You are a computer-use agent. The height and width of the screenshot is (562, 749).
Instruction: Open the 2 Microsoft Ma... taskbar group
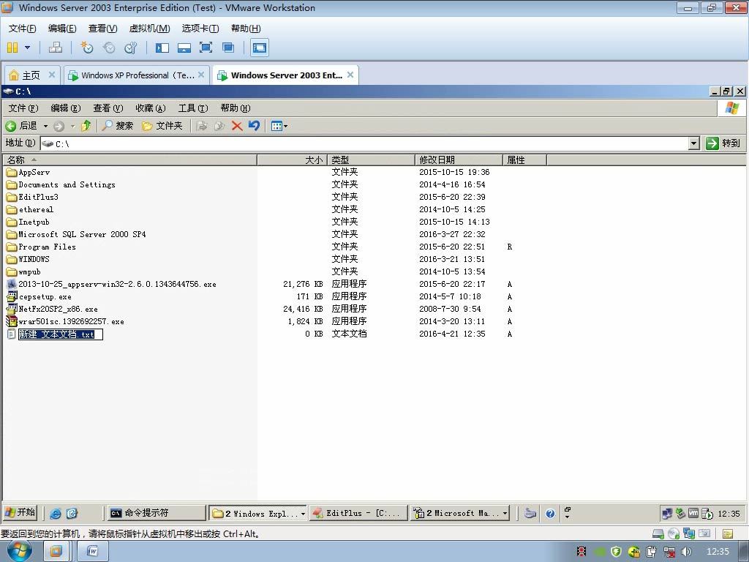point(459,513)
